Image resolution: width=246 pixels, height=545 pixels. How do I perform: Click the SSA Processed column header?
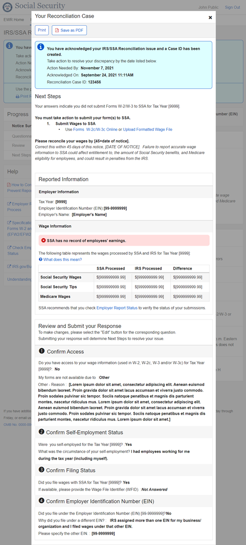pyautogui.click(x=111, y=269)
